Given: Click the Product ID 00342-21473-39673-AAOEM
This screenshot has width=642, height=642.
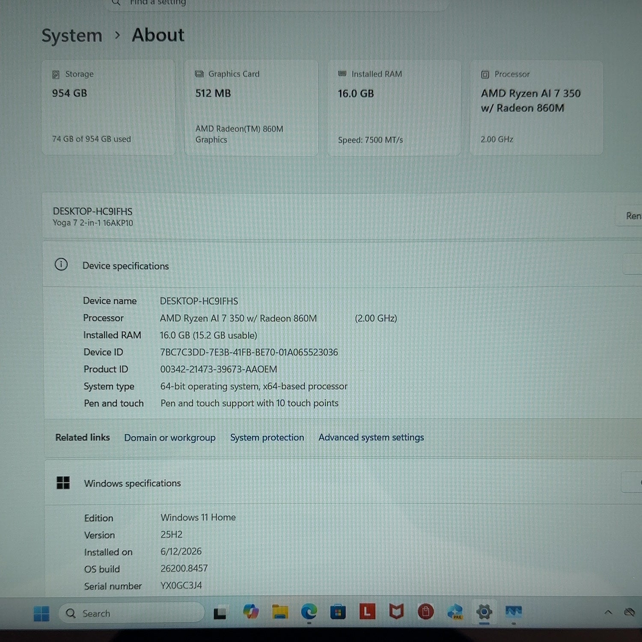Looking at the screenshot, I should point(219,369).
